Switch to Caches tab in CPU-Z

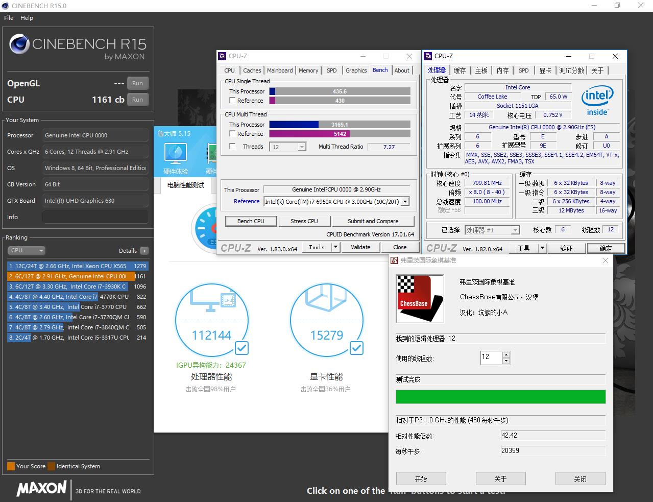252,70
